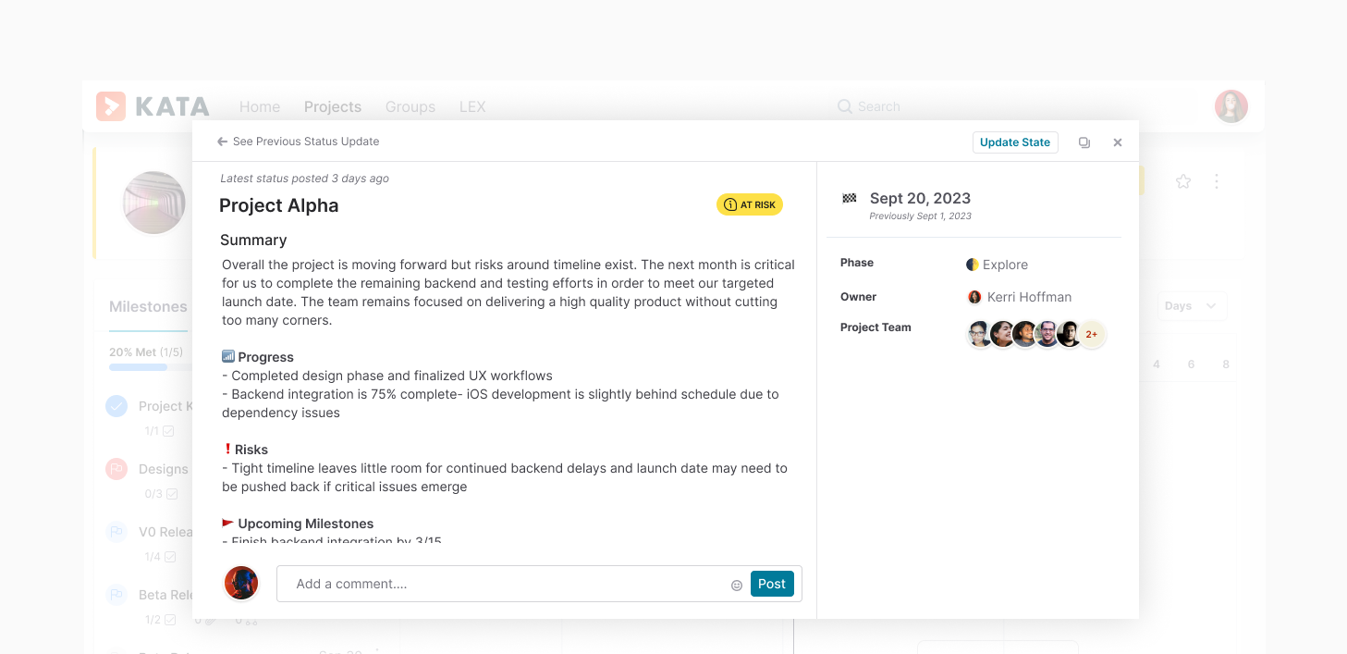1347x654 pixels.
Task: Select Kerri Hoffman's owner avatar
Action: (x=974, y=297)
